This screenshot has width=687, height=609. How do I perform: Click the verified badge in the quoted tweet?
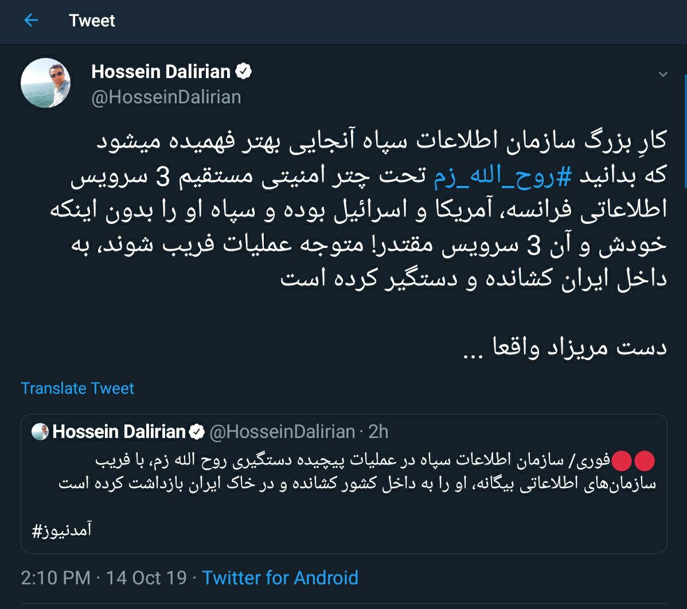(197, 432)
